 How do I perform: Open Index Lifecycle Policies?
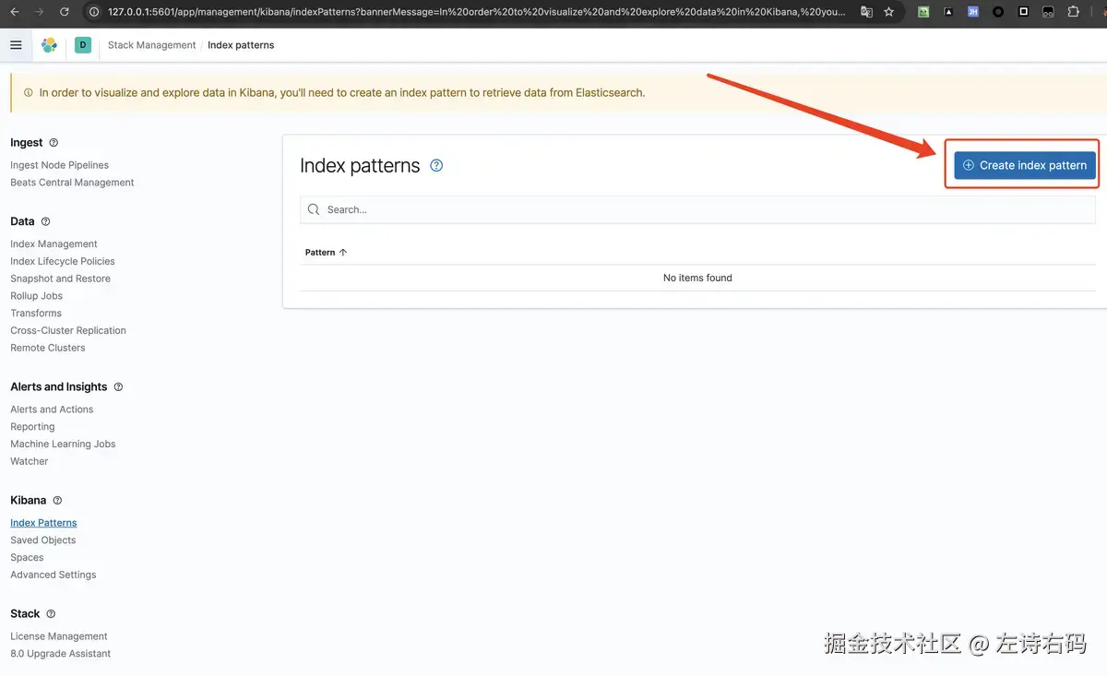(x=63, y=262)
